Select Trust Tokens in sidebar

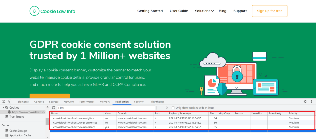point(17,117)
